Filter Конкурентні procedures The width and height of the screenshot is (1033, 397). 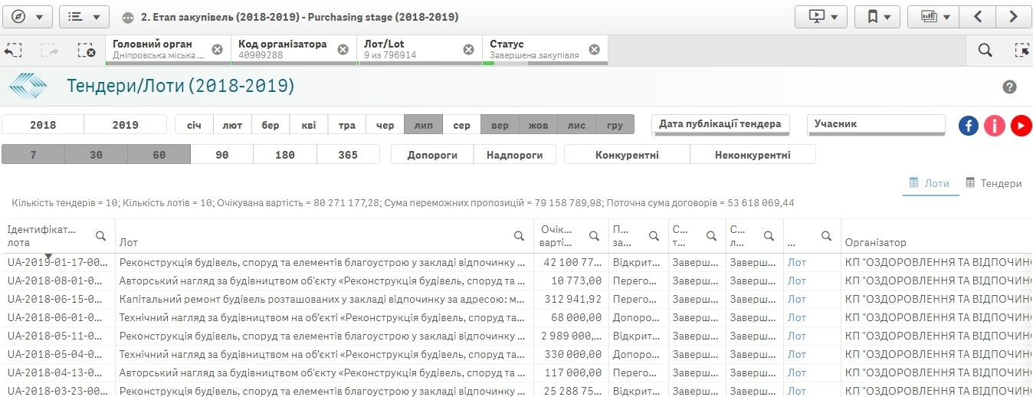click(627, 155)
